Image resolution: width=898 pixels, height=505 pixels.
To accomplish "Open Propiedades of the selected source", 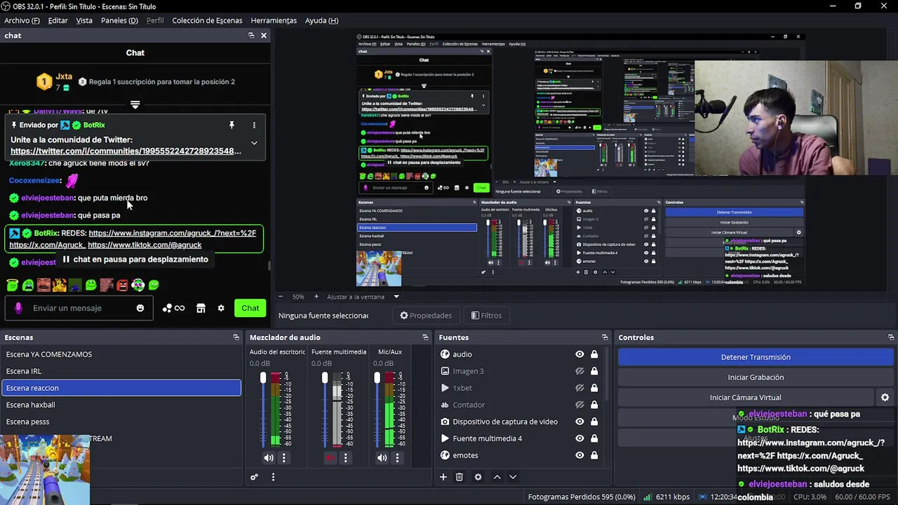I will (426, 316).
